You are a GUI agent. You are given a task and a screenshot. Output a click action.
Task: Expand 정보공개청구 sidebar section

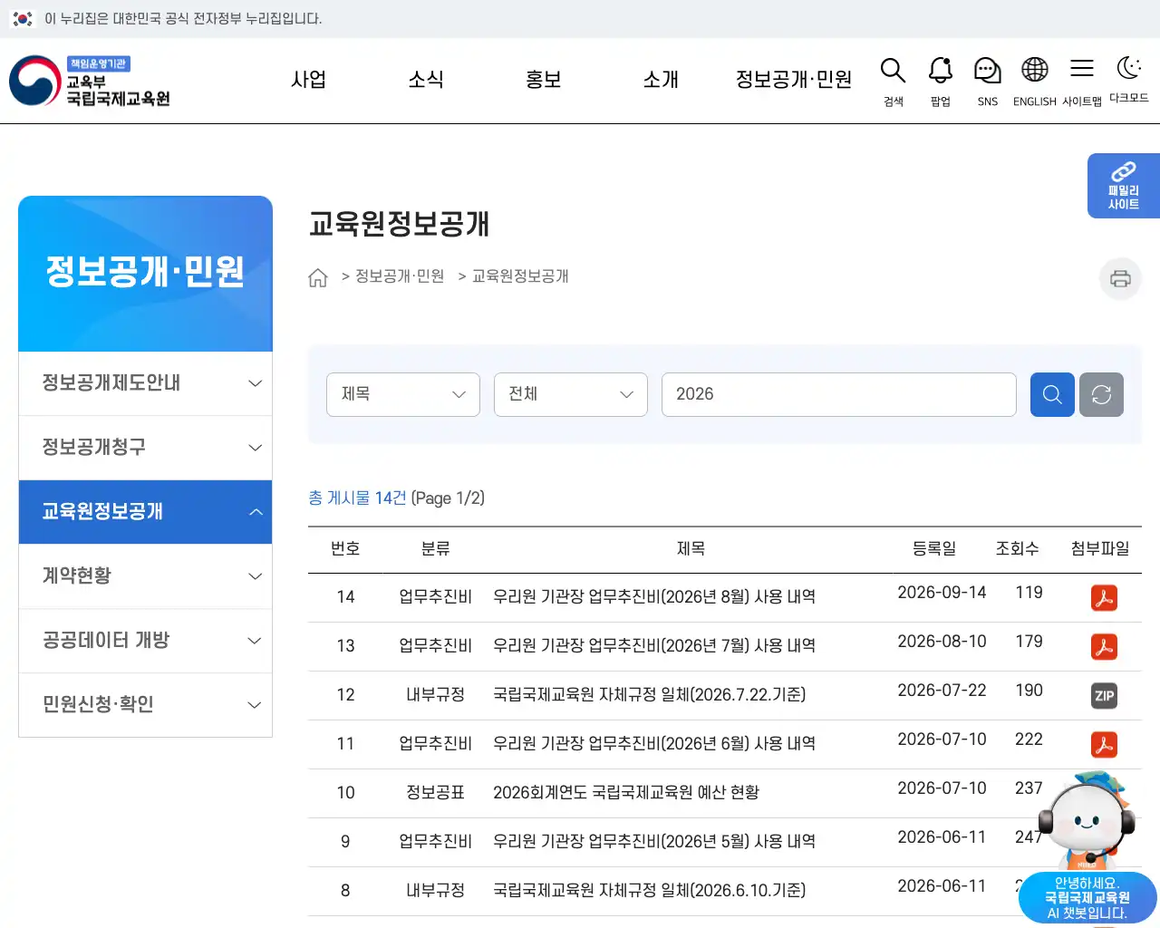145,448
